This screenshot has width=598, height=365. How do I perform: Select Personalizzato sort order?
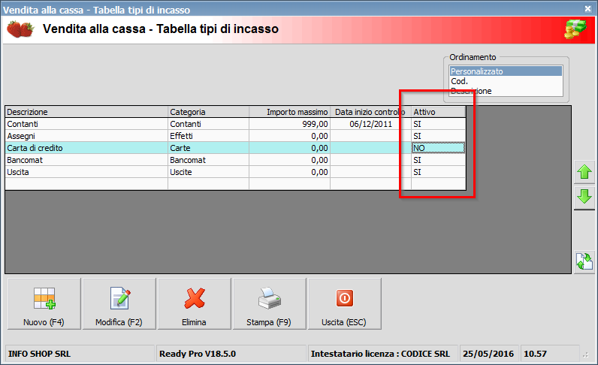506,71
